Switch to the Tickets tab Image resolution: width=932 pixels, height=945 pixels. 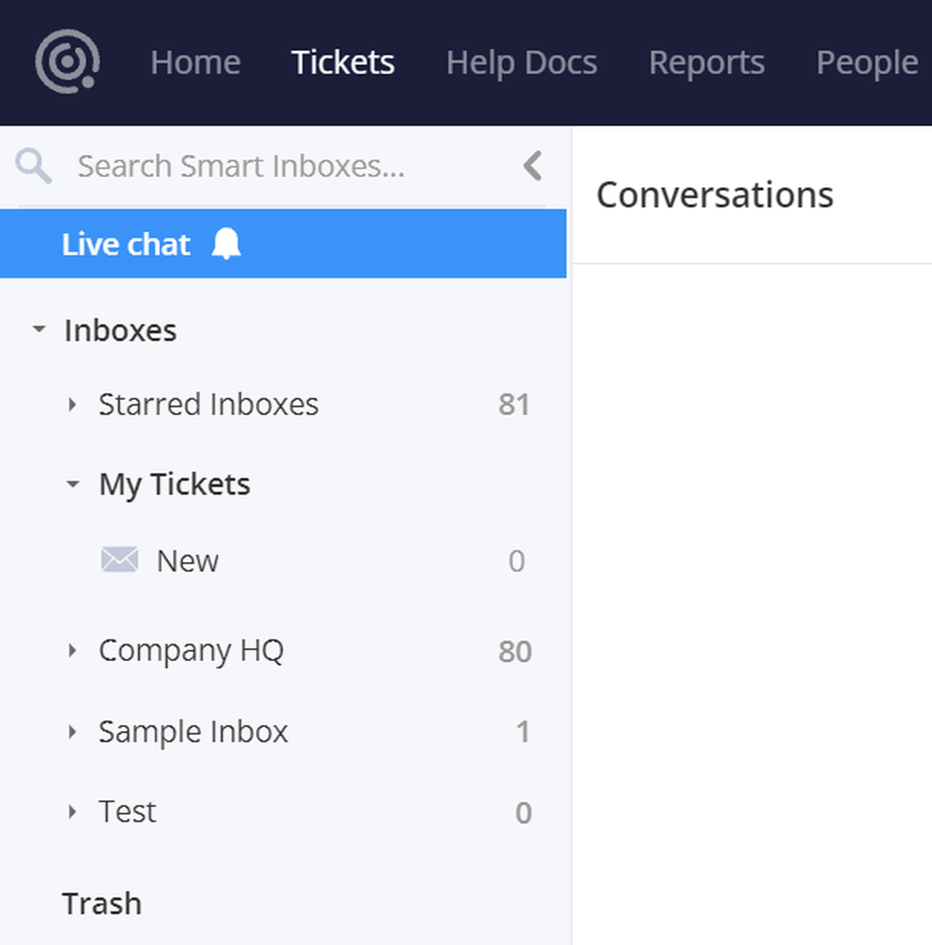point(343,62)
